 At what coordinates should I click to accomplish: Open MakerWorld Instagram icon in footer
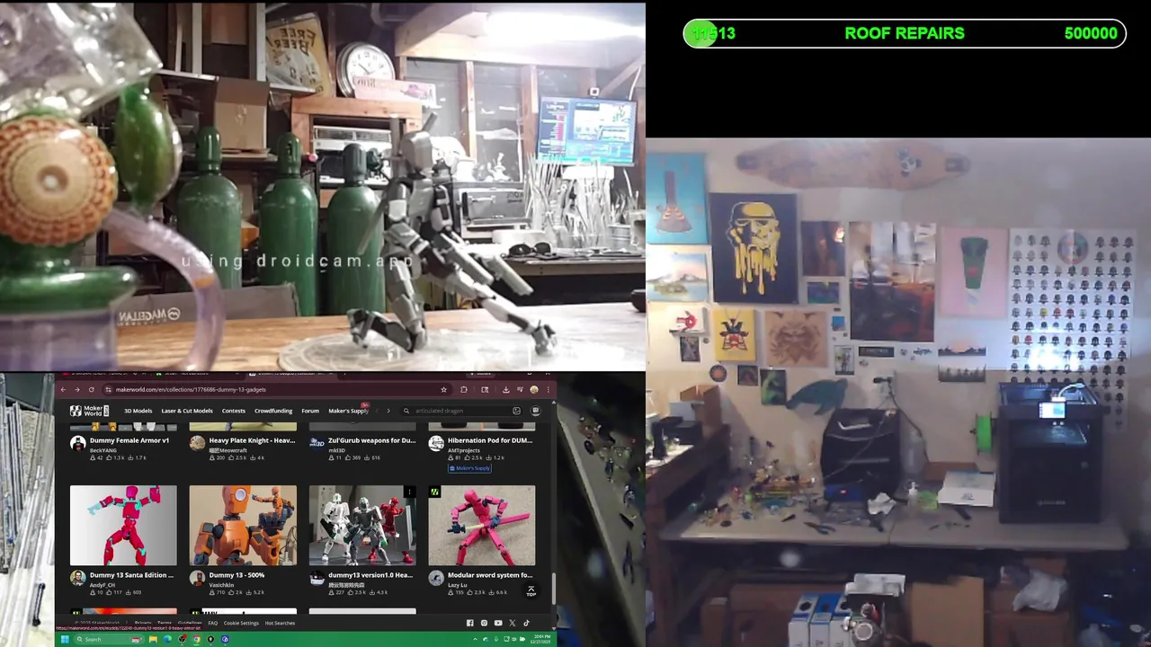tap(484, 623)
